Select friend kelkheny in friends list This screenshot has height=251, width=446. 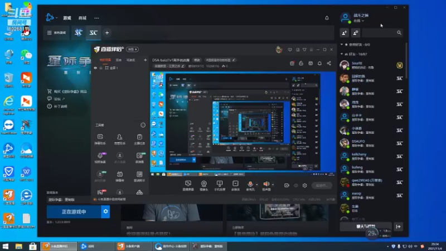click(x=371, y=156)
